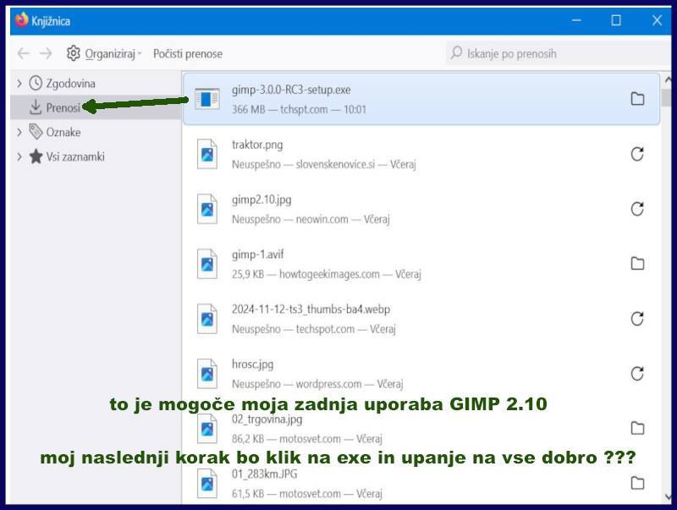
Task: Select Vsi zaznamki in the sidebar
Action: pos(75,156)
